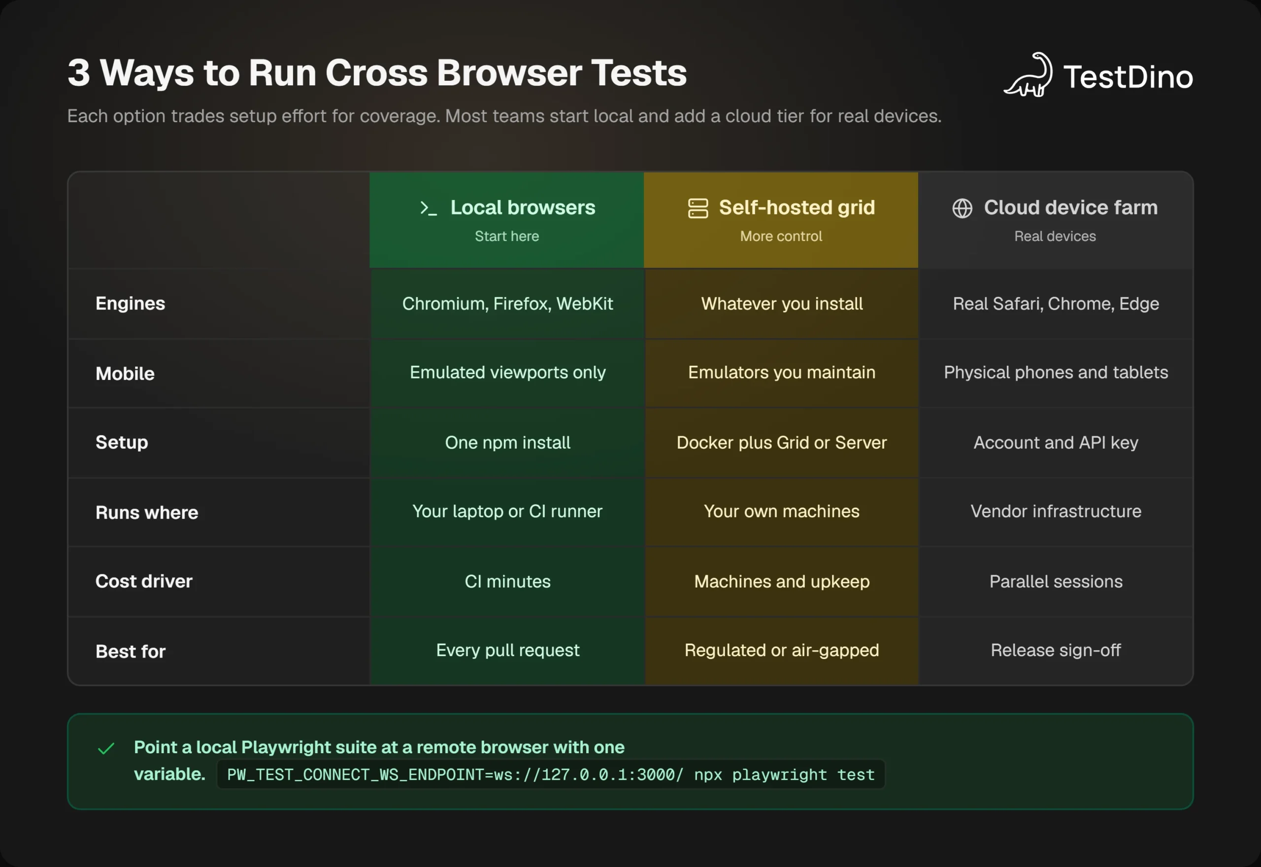The image size is (1261, 867).
Task: Select the Self-hosted grid column header
Action: (x=781, y=220)
